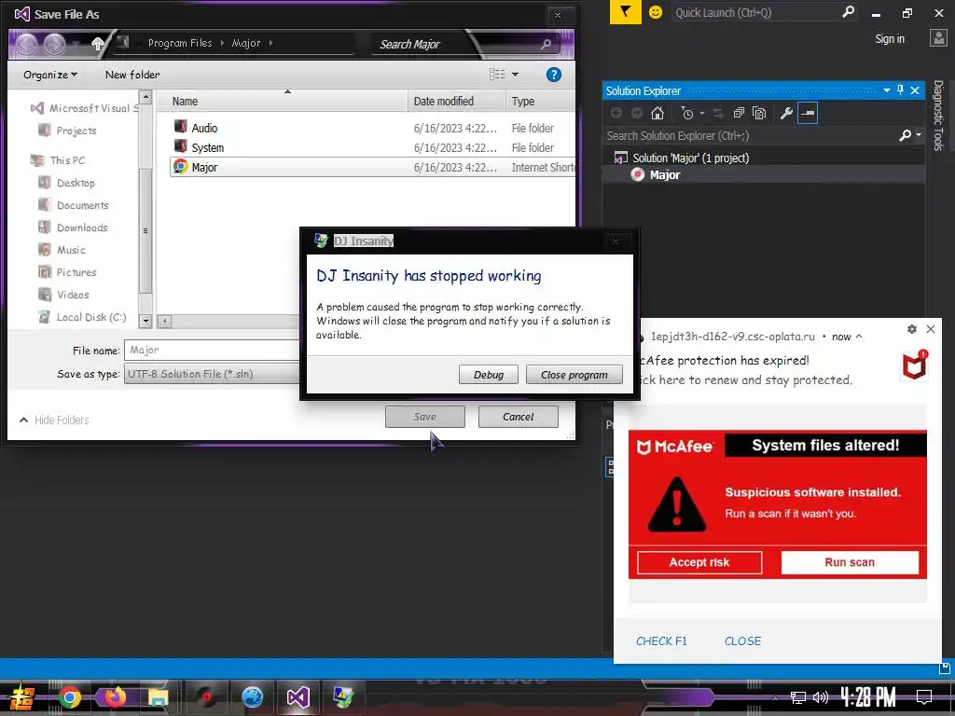The image size is (955, 716).
Task: Click the Quick Launch search box
Action: coord(755,12)
